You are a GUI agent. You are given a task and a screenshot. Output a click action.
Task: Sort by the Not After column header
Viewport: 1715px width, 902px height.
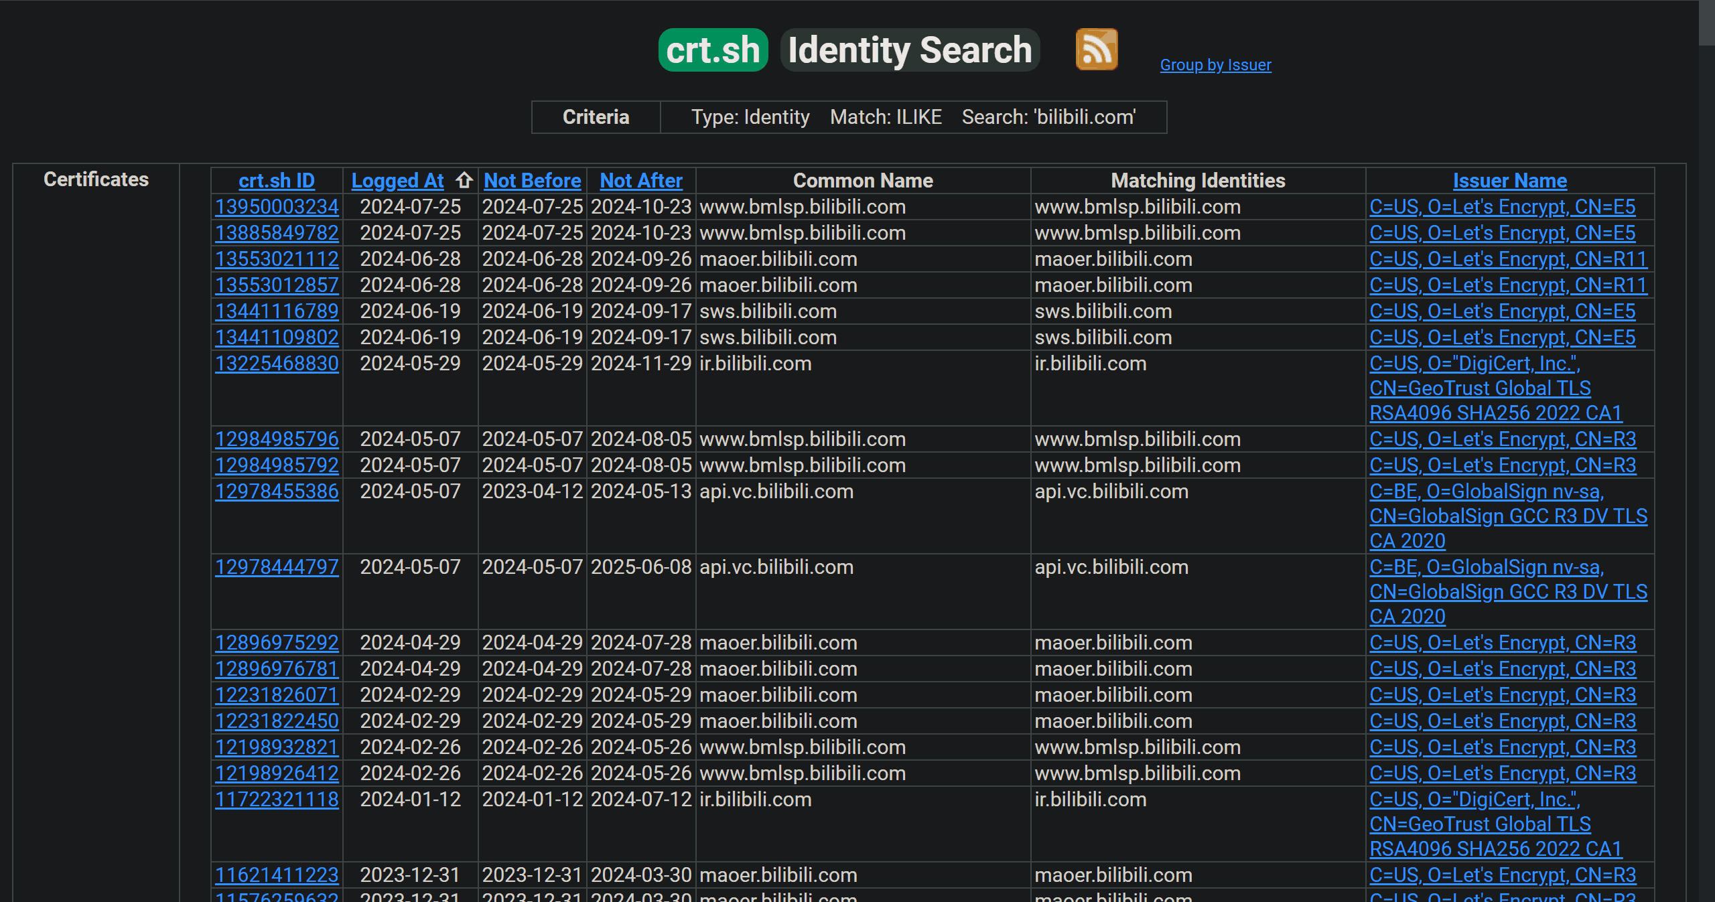point(640,181)
